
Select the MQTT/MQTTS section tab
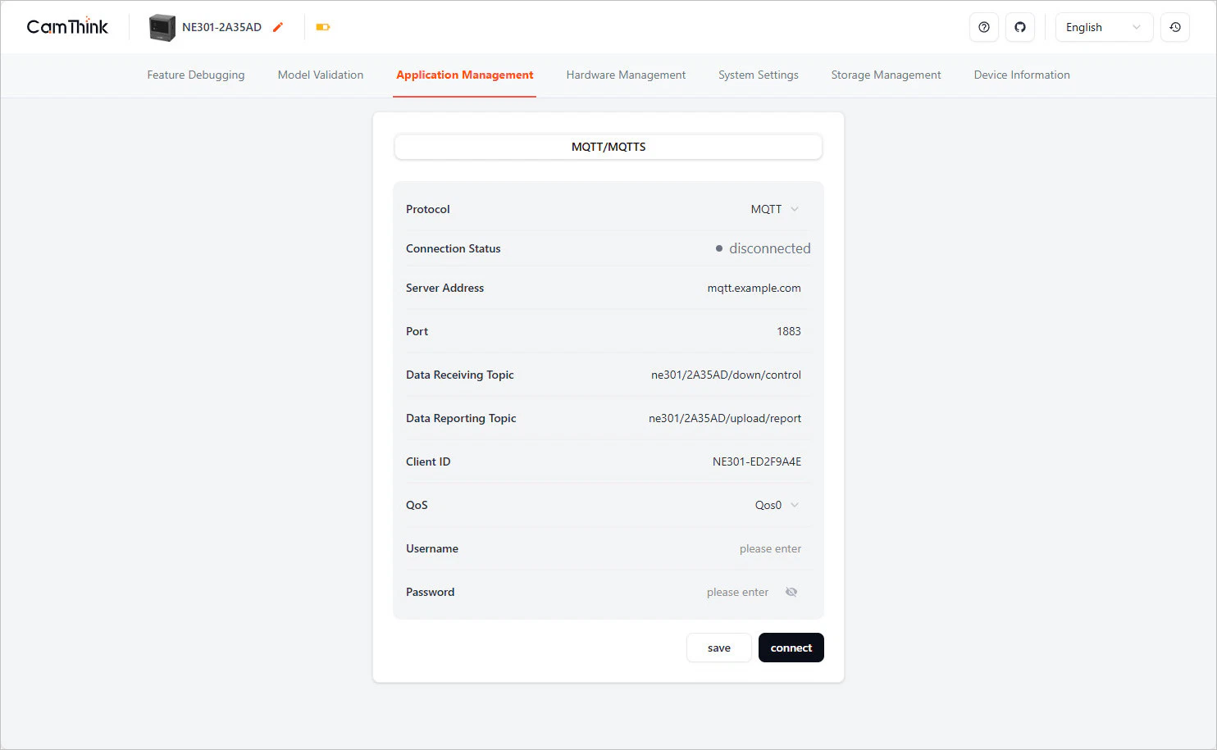click(608, 147)
